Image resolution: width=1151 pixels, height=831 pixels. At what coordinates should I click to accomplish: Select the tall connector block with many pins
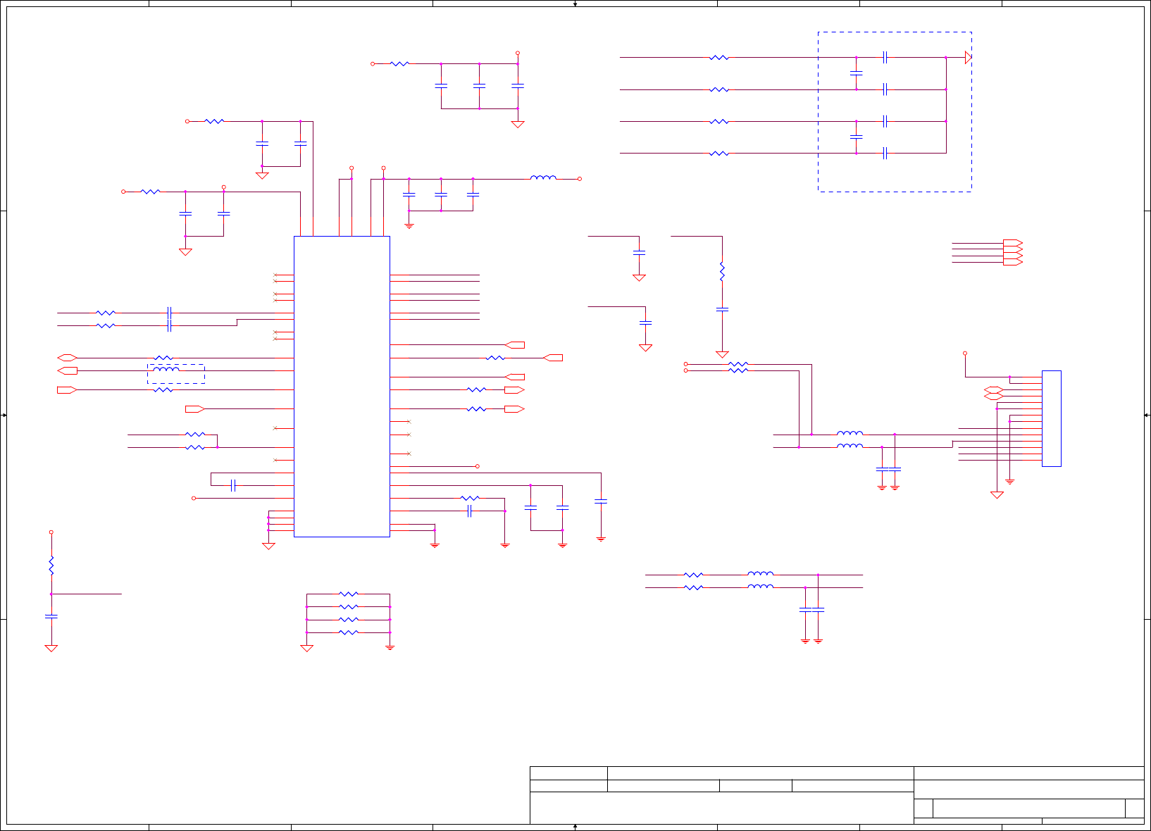point(1052,418)
